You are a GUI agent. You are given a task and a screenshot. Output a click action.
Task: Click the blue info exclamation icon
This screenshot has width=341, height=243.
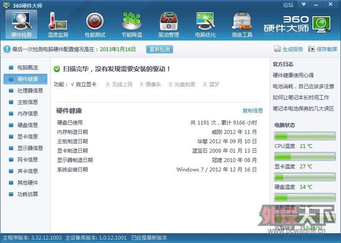[7, 49]
